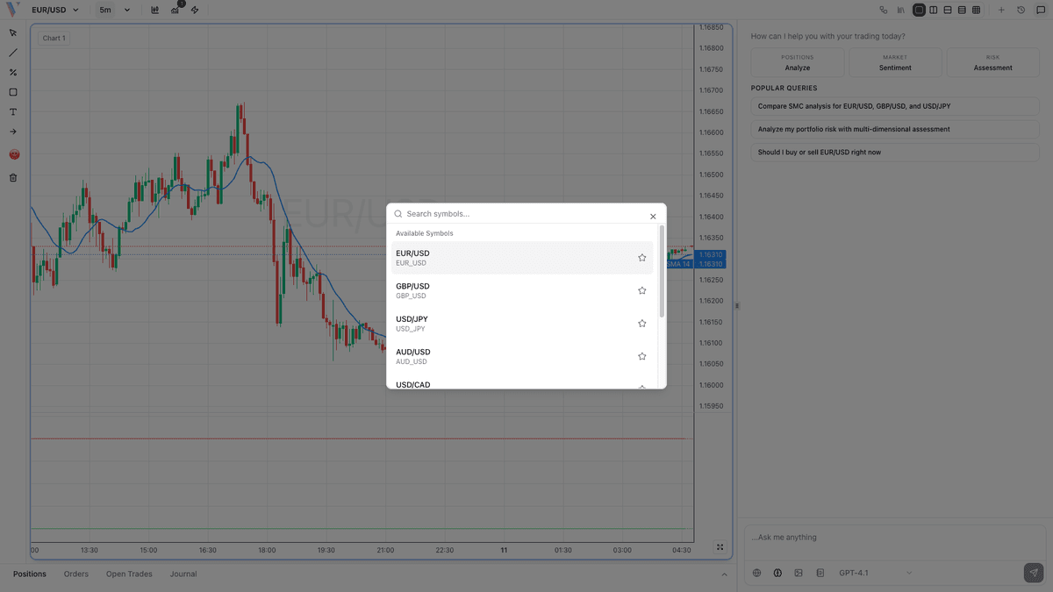Open the indicators icon in the top toolbar

[154, 10]
